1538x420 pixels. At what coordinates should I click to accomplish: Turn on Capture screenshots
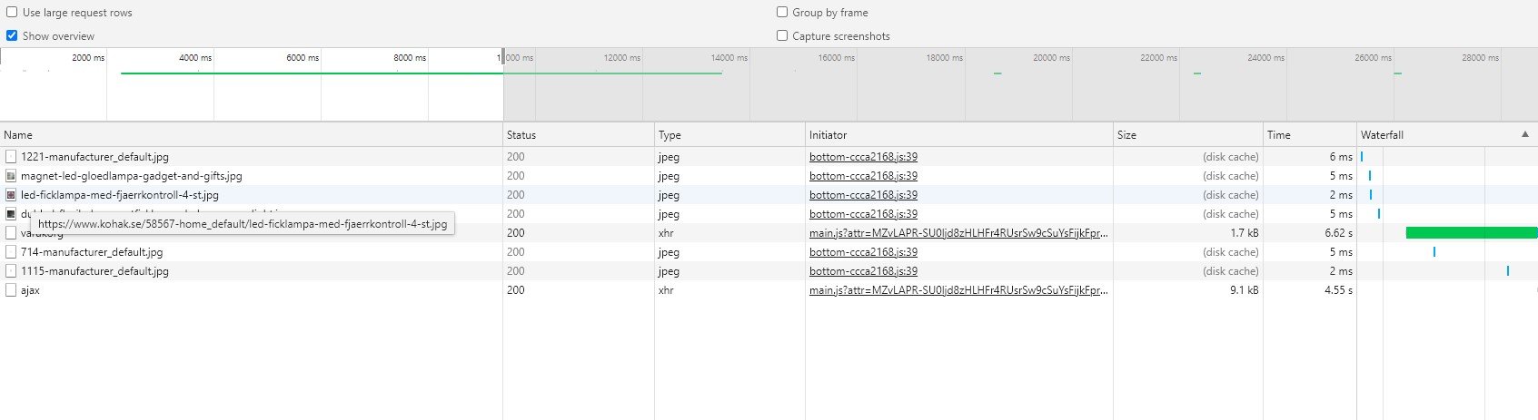pyautogui.click(x=782, y=36)
